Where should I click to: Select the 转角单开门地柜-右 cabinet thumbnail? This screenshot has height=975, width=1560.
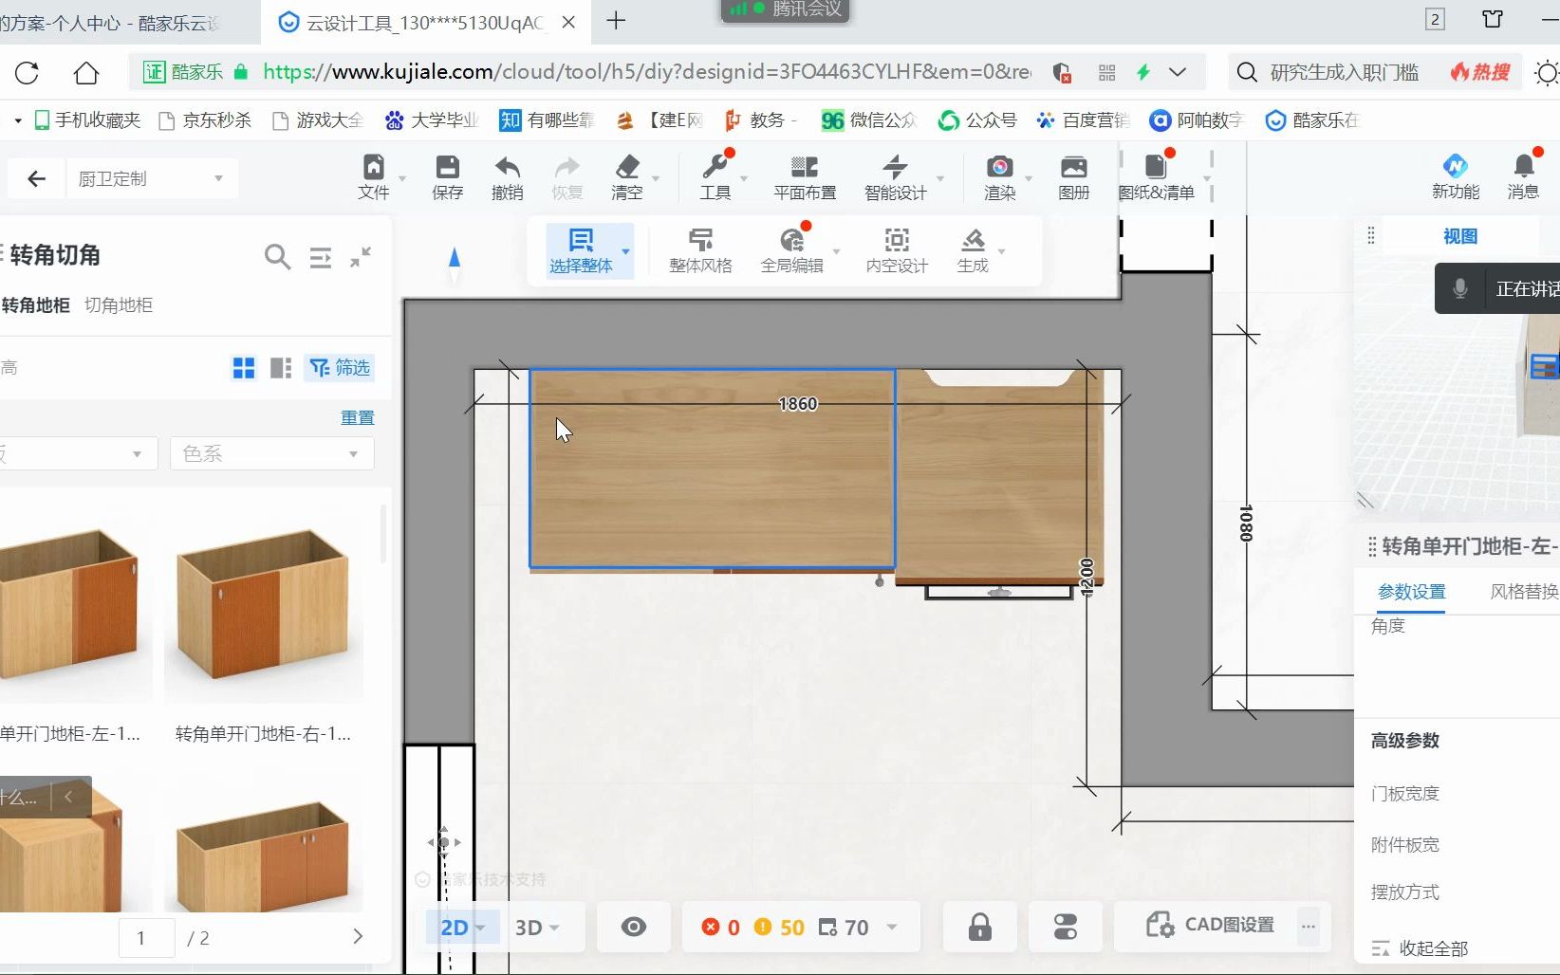click(263, 607)
